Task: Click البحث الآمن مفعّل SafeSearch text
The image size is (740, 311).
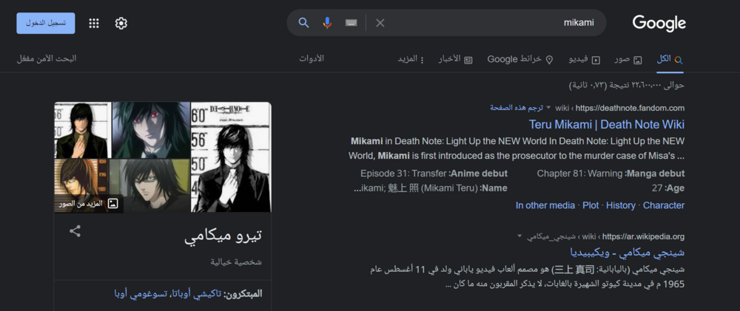Action: [46, 59]
